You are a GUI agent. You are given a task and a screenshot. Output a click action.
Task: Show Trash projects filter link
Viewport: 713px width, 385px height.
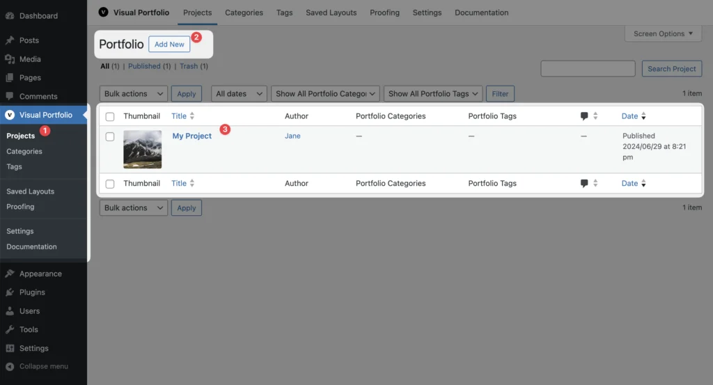[x=189, y=66]
